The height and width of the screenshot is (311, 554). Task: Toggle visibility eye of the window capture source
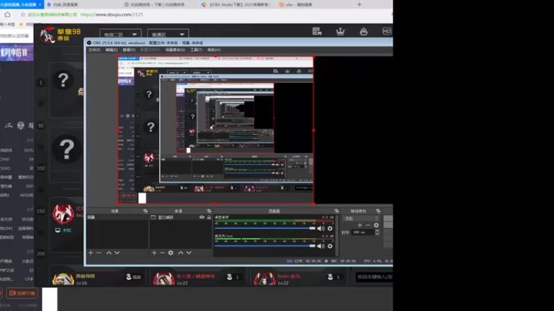tap(202, 217)
